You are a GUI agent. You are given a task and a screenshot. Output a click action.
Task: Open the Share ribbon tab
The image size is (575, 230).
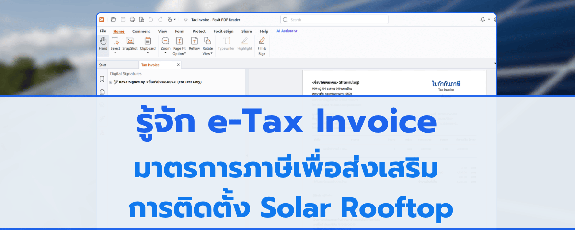coord(247,31)
